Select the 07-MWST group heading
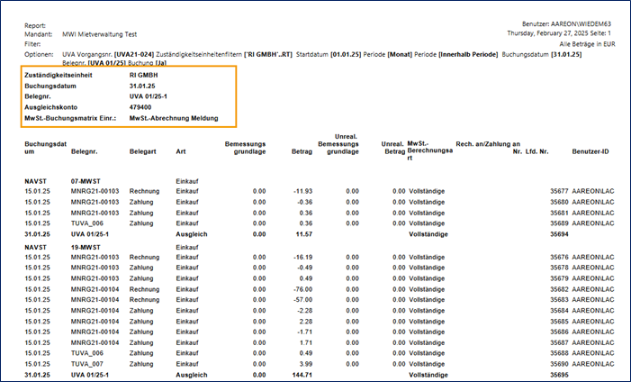This screenshot has width=631, height=382. pyautogui.click(x=88, y=181)
